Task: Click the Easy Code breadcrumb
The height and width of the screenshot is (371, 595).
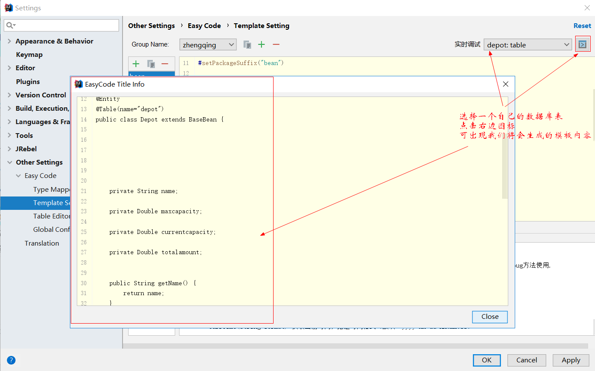Action: (204, 26)
